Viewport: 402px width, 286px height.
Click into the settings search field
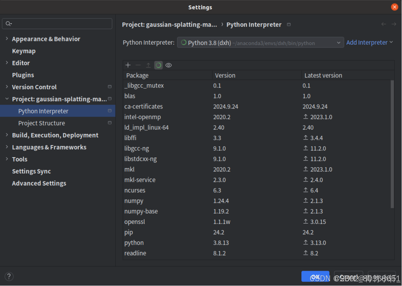57,23
